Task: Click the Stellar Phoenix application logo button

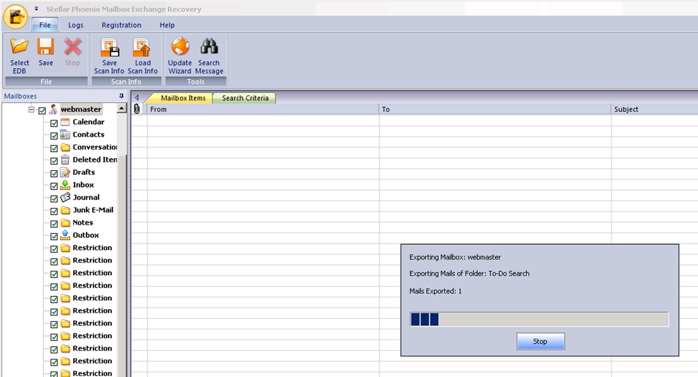Action: [16, 17]
